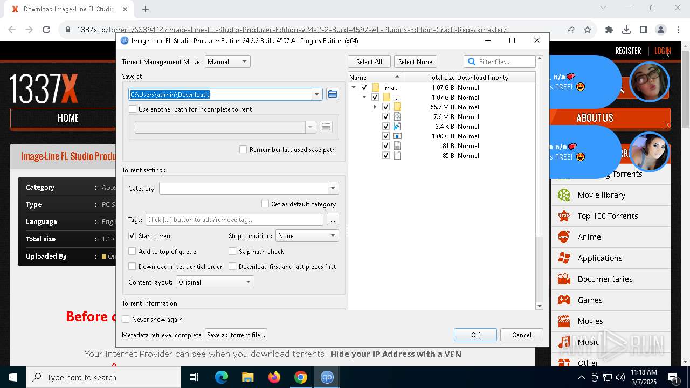690x388 pixels.
Task: Enable Use another path for incomplete torrent
Action: click(133, 109)
